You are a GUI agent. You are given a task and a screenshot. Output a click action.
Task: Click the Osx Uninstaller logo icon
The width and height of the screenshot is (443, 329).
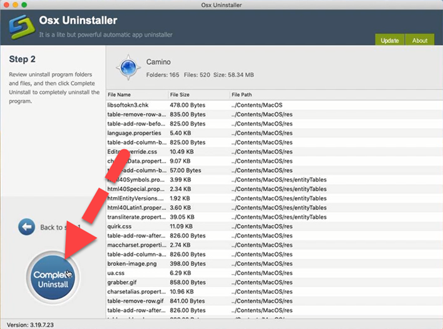point(22,27)
